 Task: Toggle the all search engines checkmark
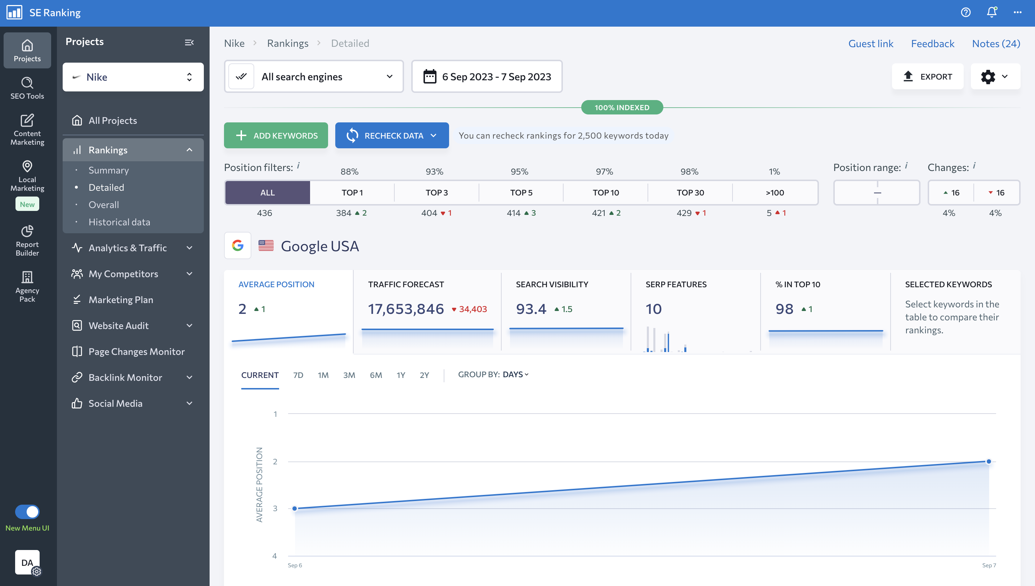(x=241, y=76)
